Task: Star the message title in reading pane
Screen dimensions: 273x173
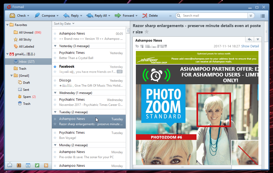Action: pos(147,32)
